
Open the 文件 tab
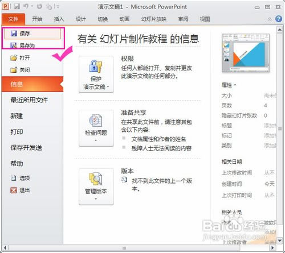pyautogui.click(x=13, y=19)
